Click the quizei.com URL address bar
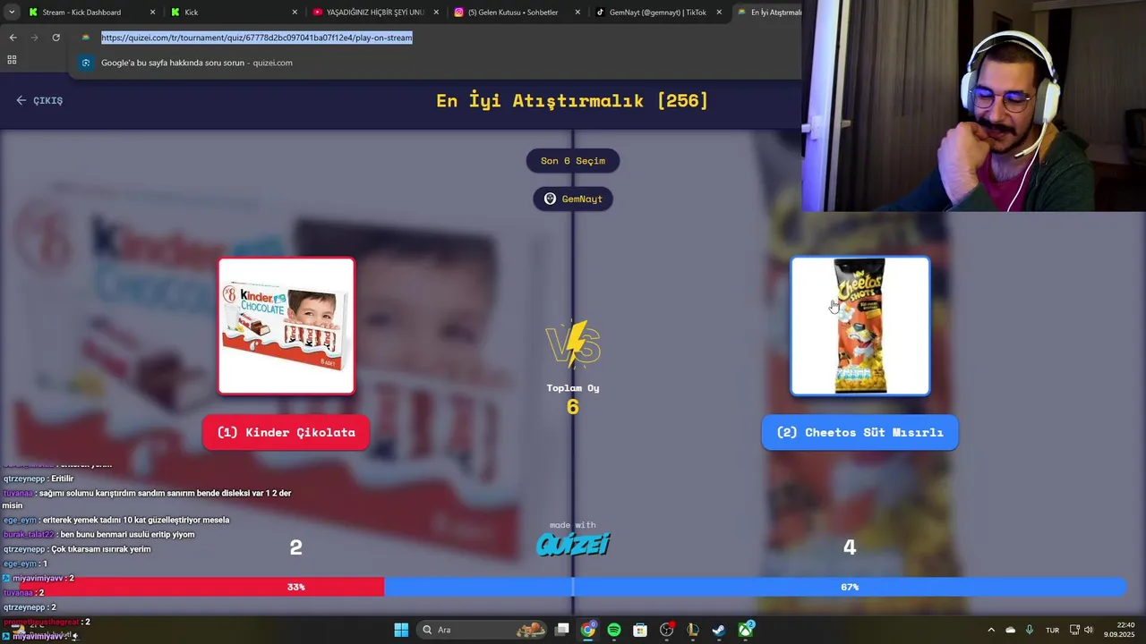This screenshot has width=1146, height=644. pyautogui.click(x=257, y=38)
